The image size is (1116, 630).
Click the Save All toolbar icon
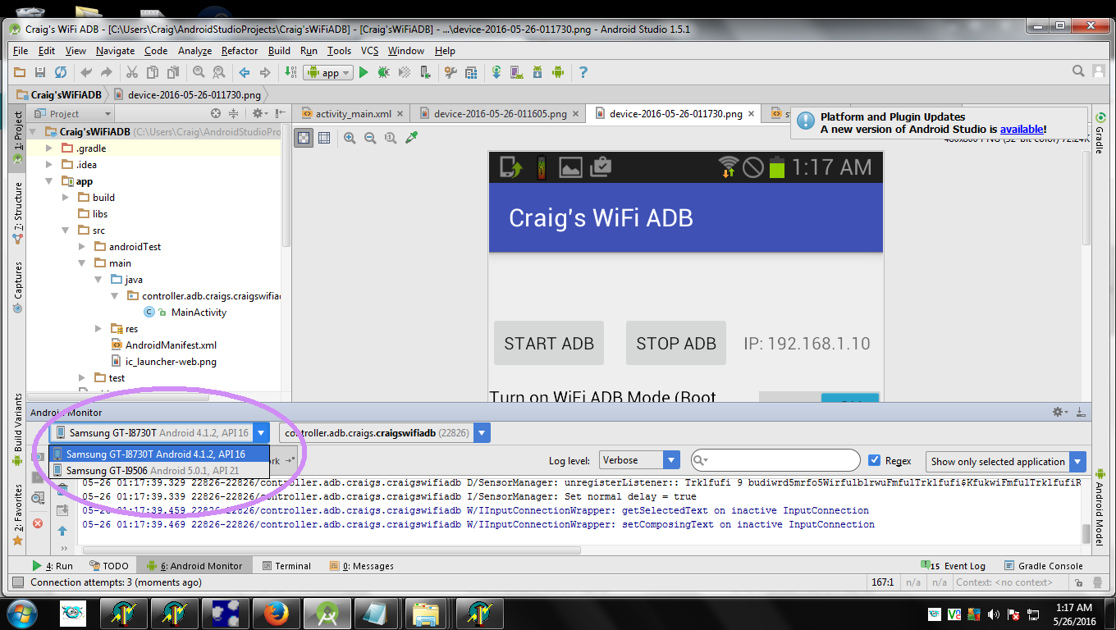tap(39, 72)
